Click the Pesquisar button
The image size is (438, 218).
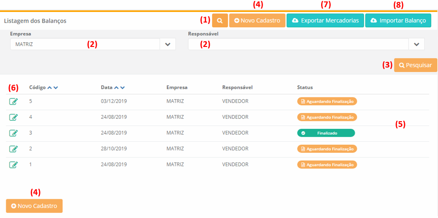415,65
